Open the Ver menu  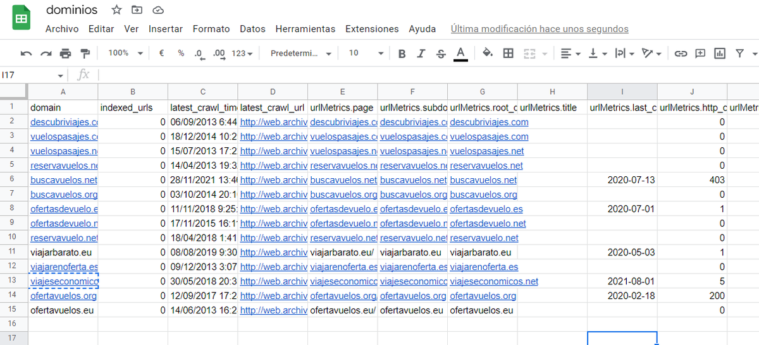point(132,29)
